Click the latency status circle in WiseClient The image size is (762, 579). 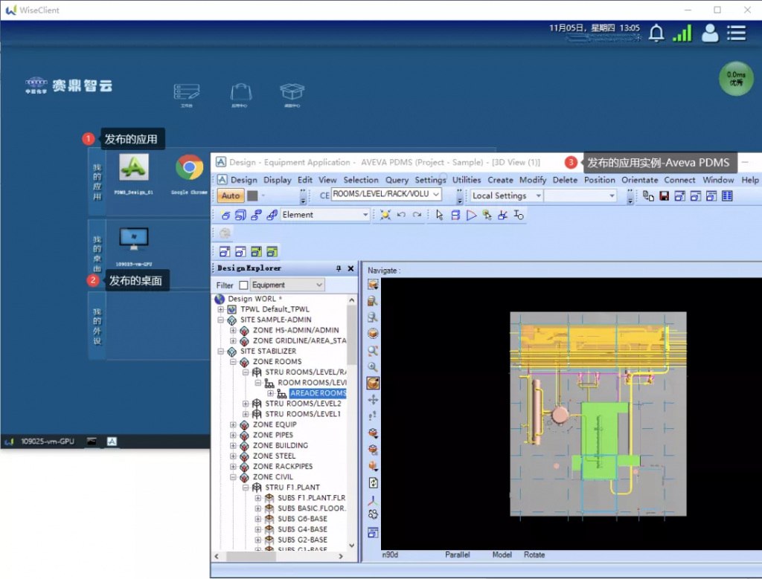point(736,78)
